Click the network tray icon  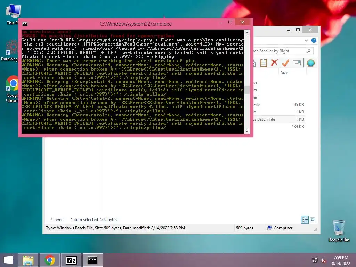(x=315, y=260)
